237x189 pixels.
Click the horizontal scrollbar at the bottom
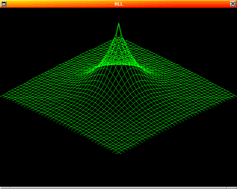(x=118, y=188)
